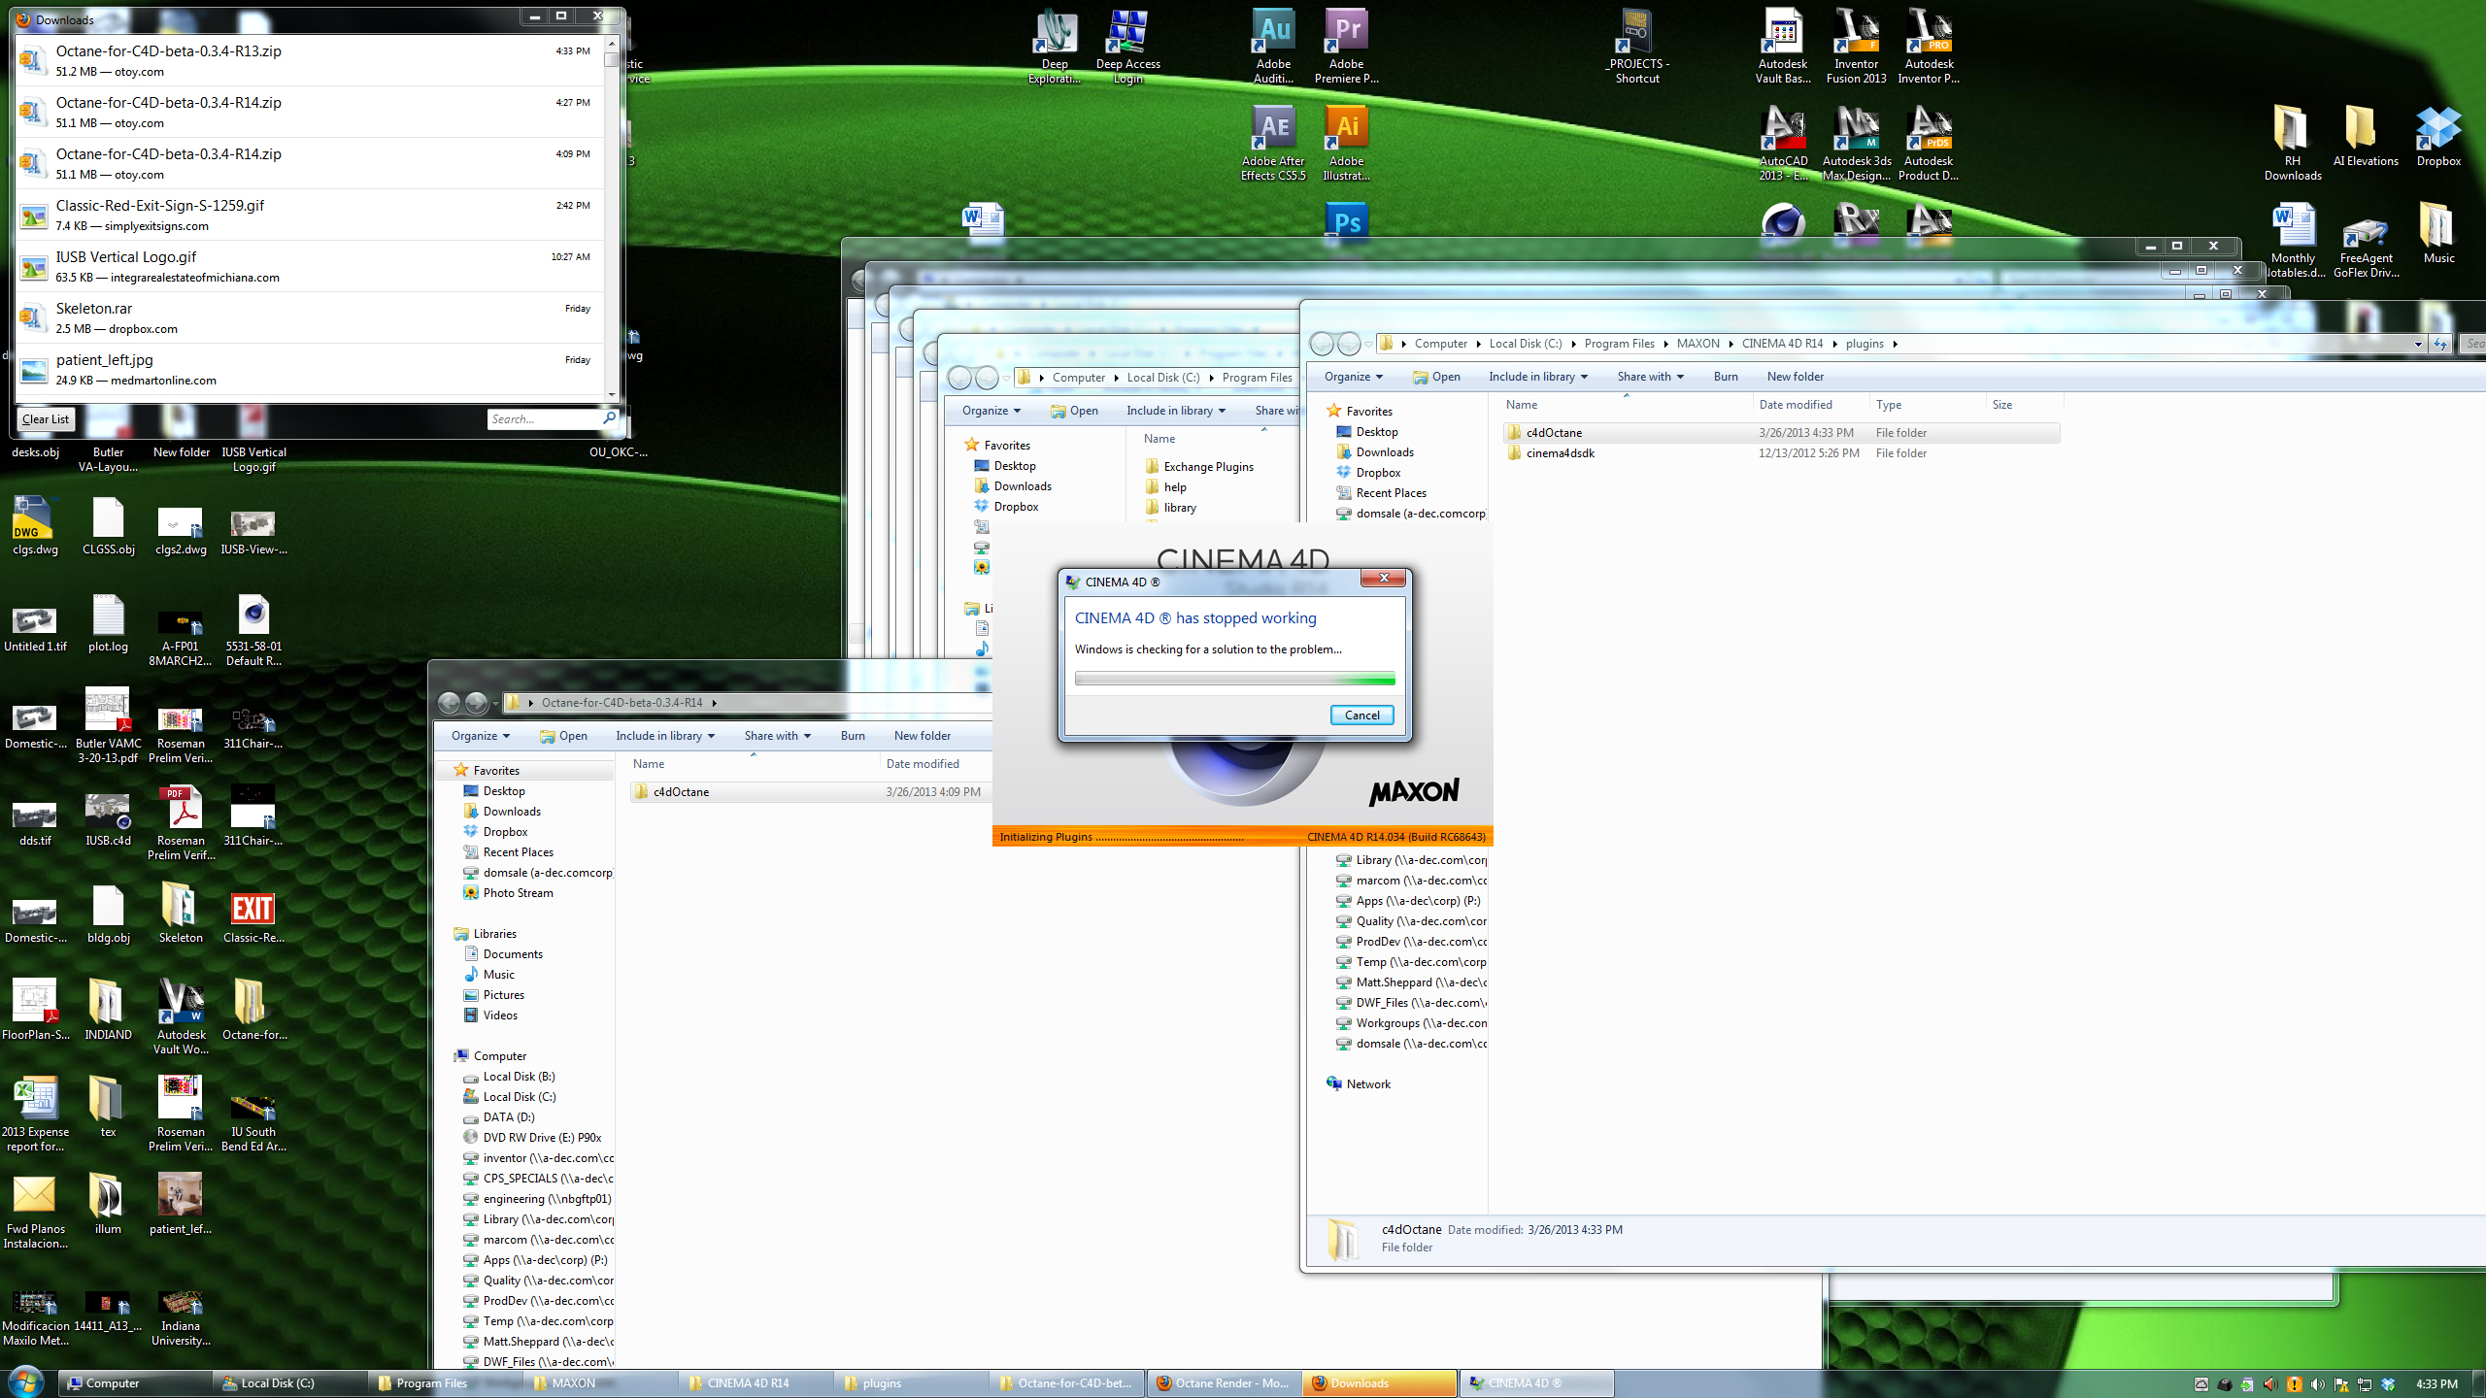
Task: Select the Skeleton.rar download entry
Action: pyautogui.click(x=309, y=317)
